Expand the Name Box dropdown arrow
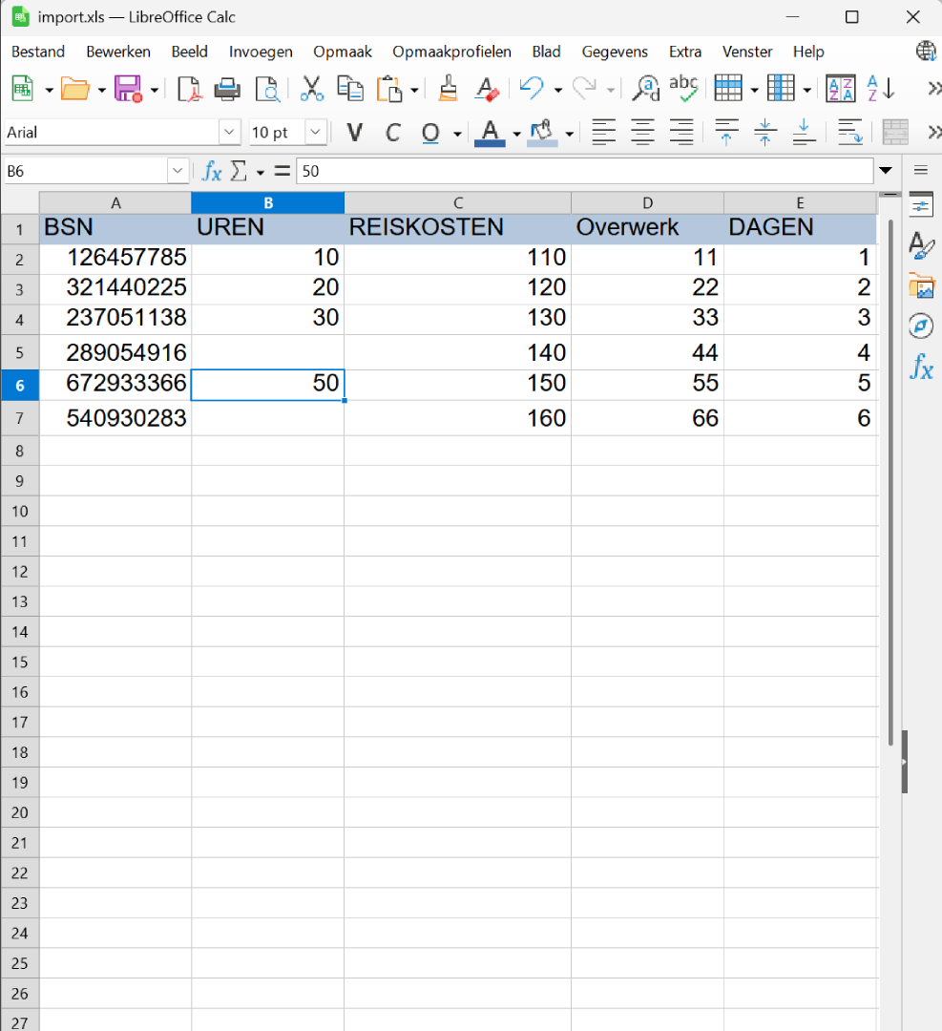 coord(178,171)
